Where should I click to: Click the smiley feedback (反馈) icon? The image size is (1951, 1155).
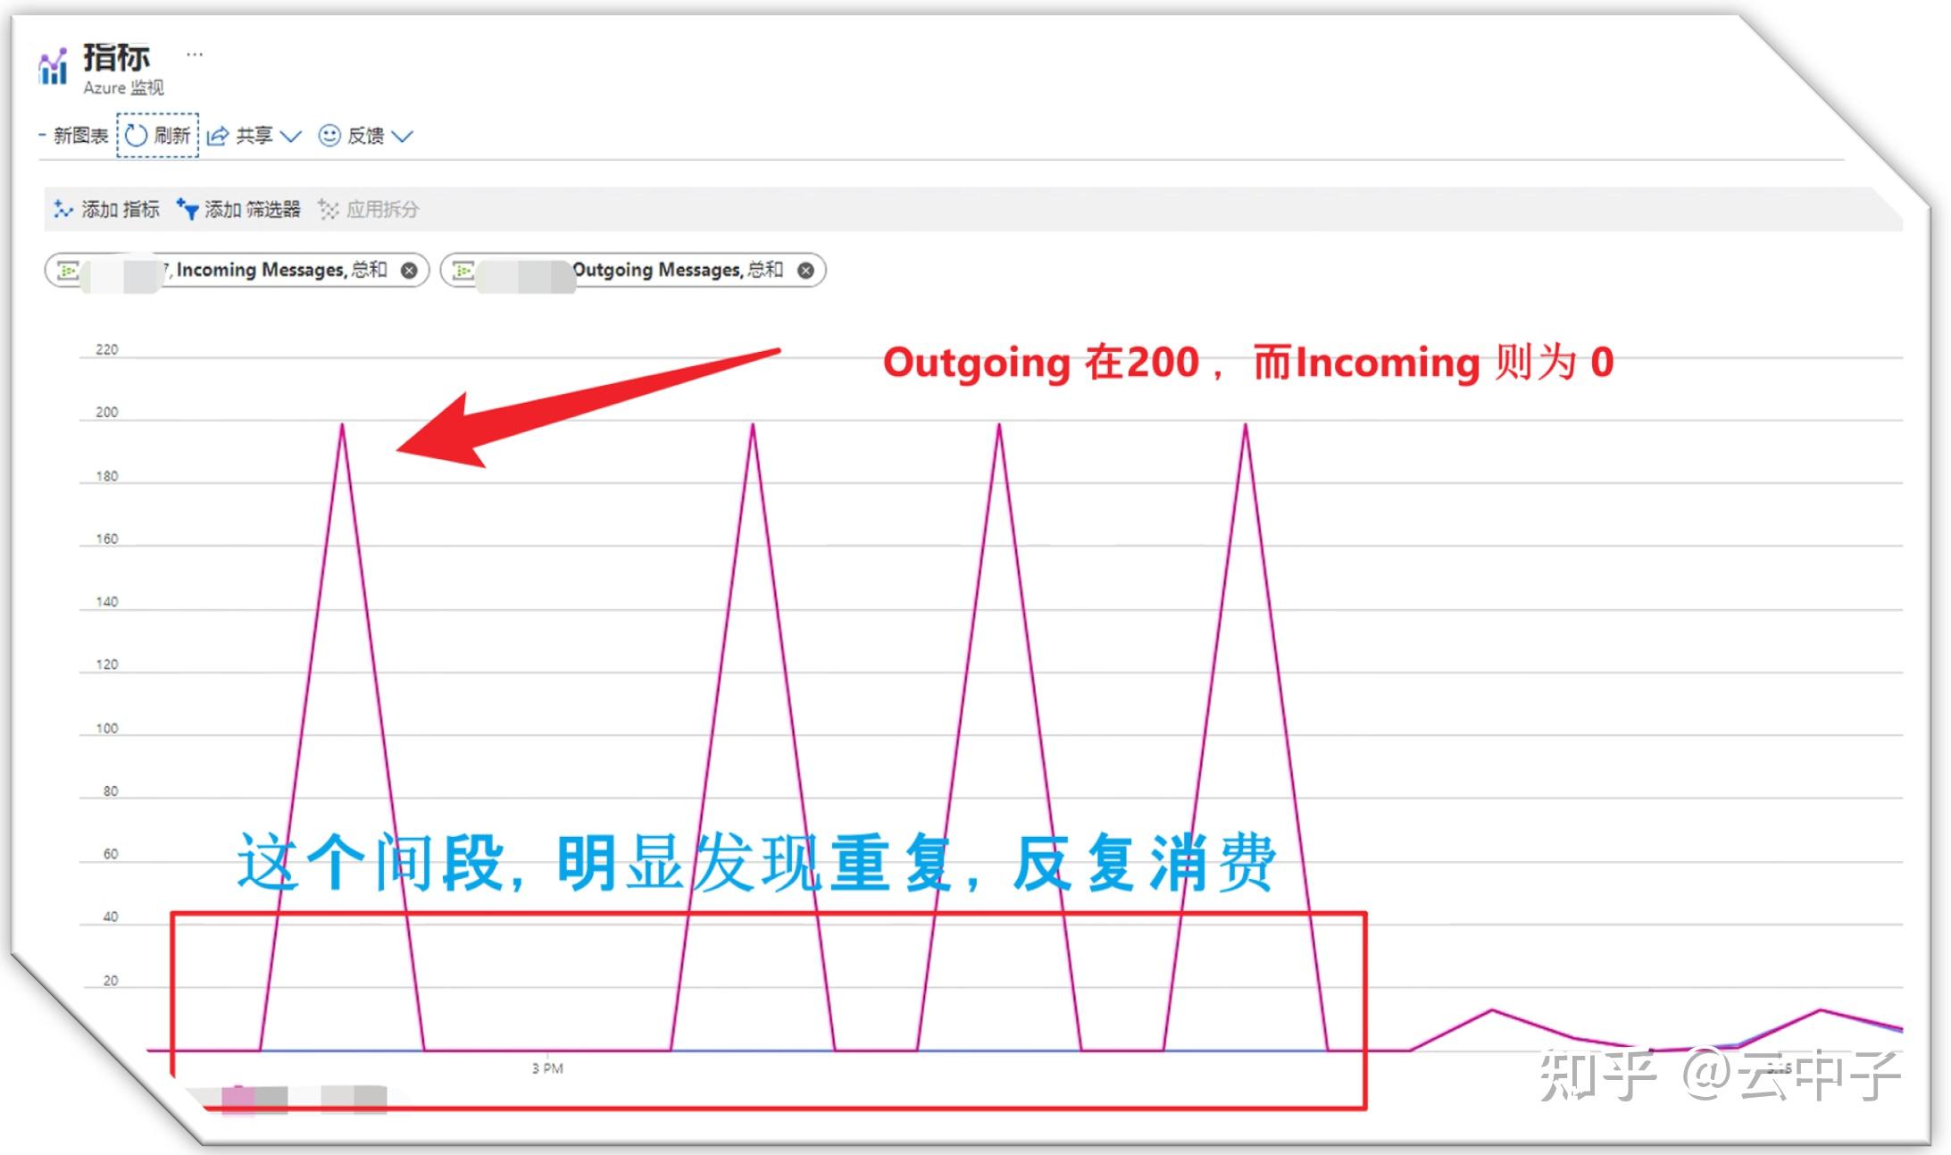[329, 135]
